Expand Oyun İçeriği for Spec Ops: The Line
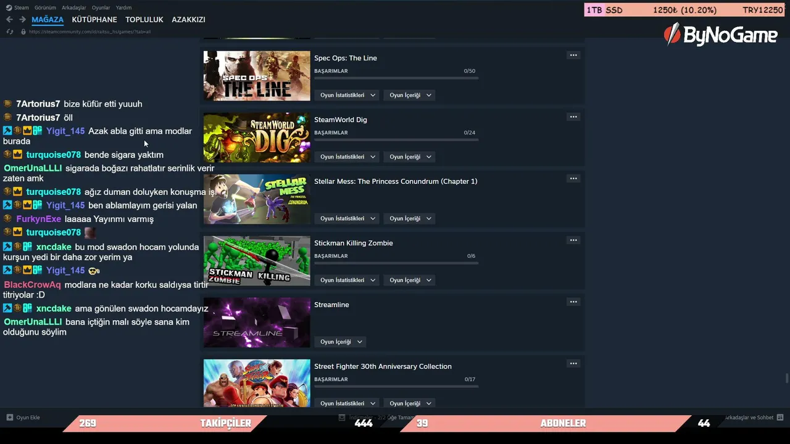Screen dimensions: 790x444 pos(410,95)
